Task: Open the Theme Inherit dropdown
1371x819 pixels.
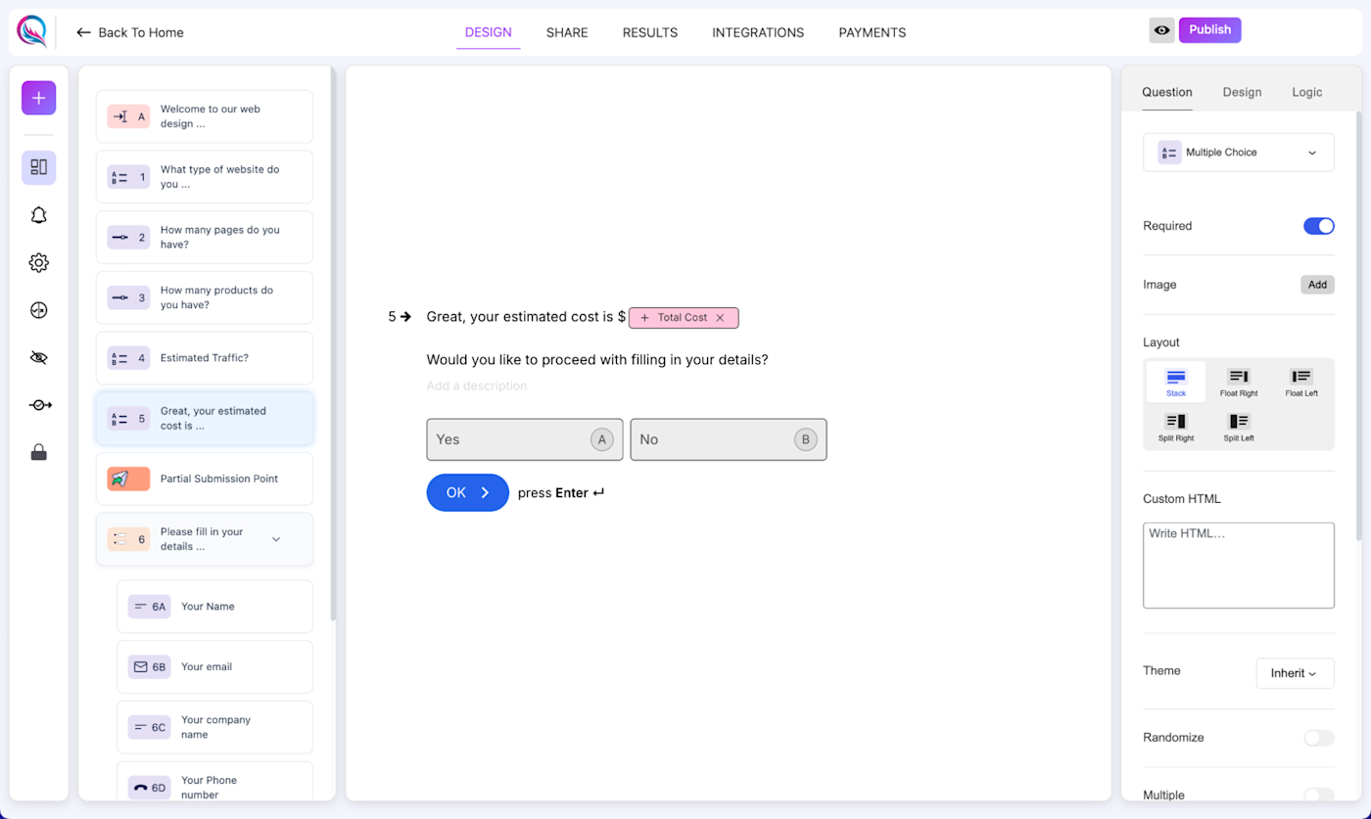Action: (x=1295, y=672)
